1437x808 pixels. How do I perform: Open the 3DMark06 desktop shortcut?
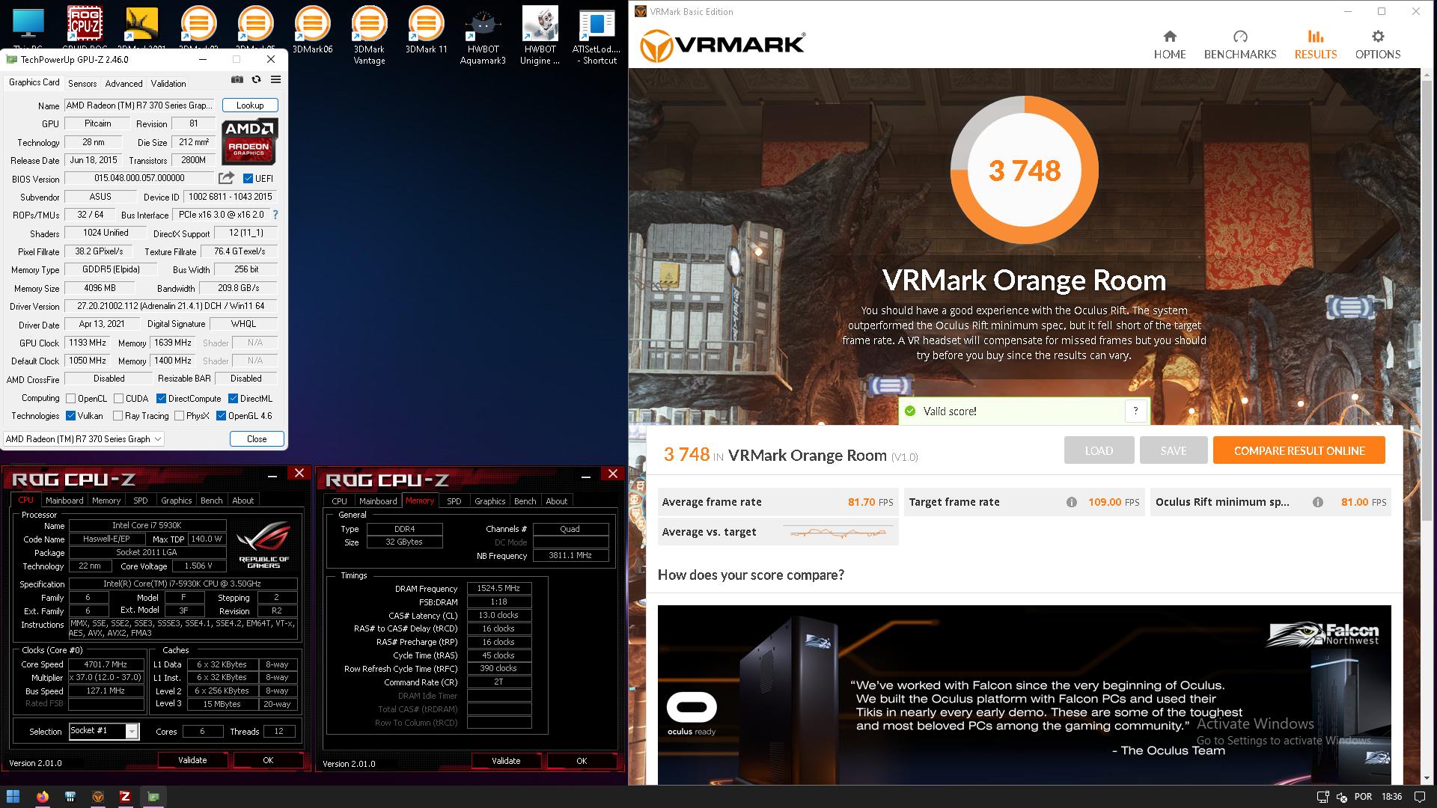pyautogui.click(x=312, y=30)
